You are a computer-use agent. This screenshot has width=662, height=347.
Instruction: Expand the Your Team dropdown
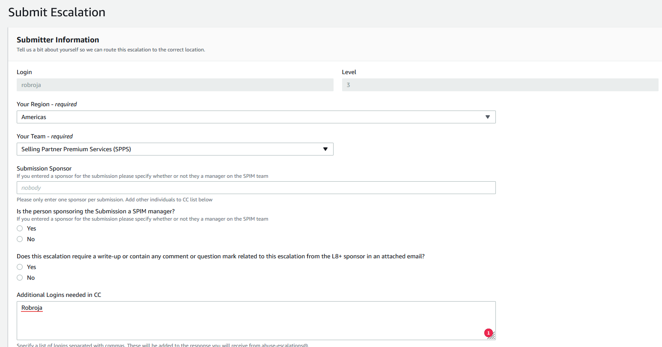pos(175,149)
